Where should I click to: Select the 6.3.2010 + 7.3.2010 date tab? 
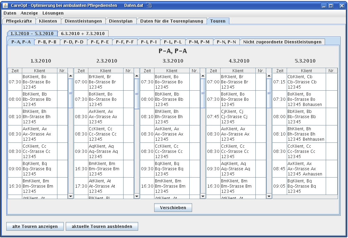82,34
